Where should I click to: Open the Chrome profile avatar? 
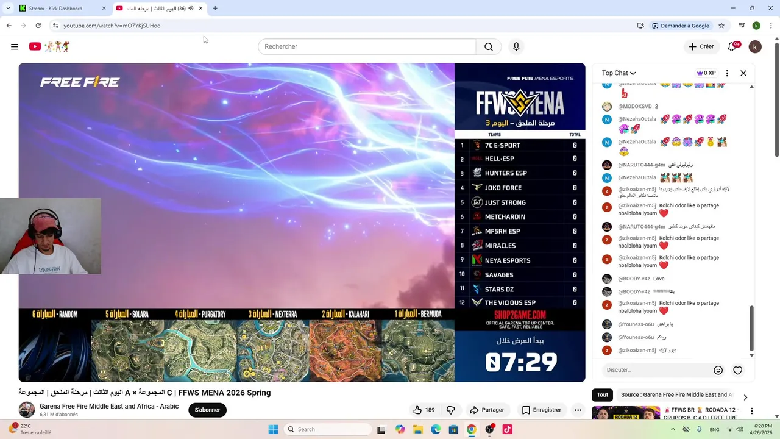(x=756, y=26)
